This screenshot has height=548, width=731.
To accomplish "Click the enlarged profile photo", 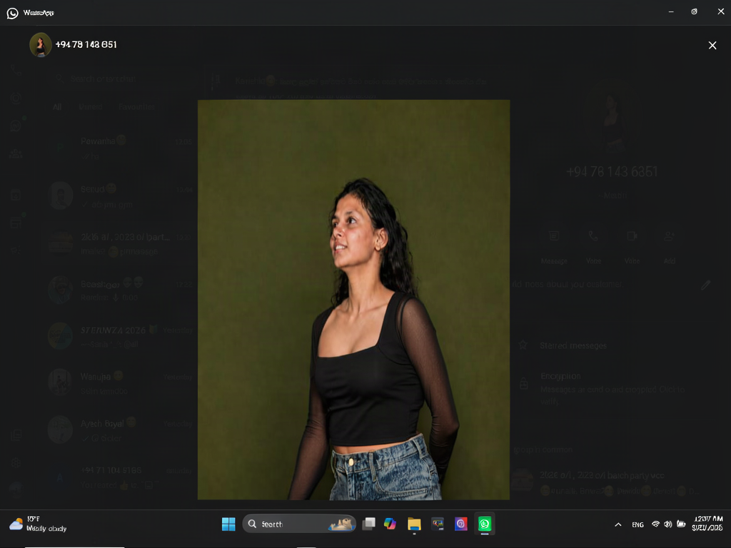I will point(353,300).
